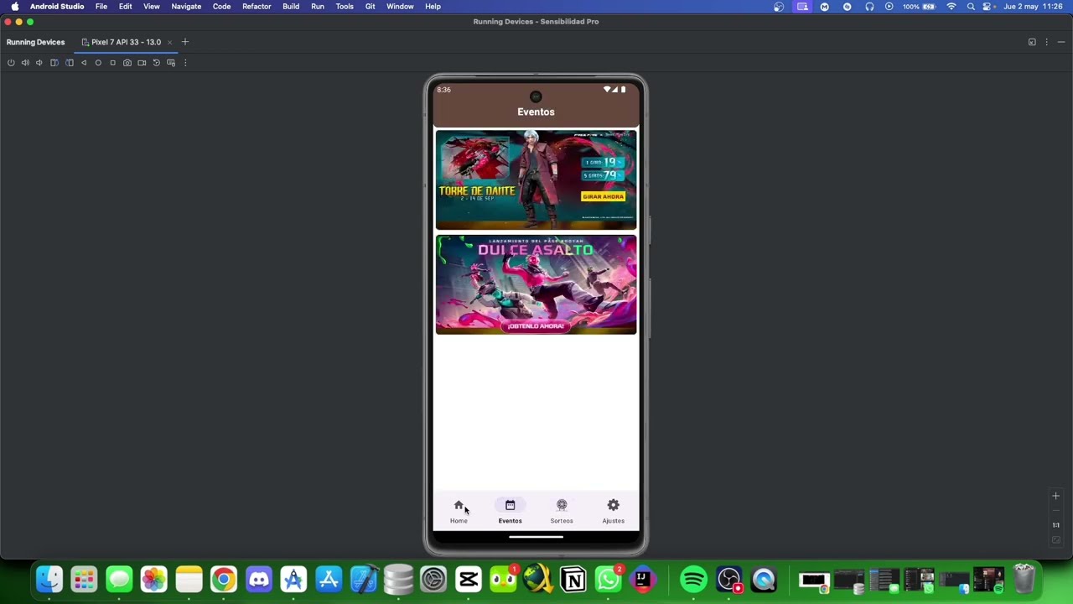Image resolution: width=1073 pixels, height=604 pixels.
Task: Open Notion from the Dock
Action: point(573,580)
